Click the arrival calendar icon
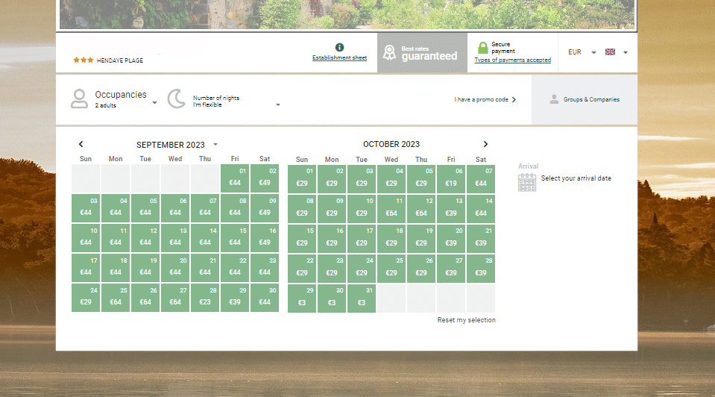This screenshot has height=397, width=715. pos(527,182)
